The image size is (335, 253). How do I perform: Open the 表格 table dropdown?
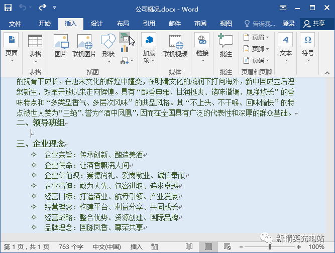click(35, 49)
